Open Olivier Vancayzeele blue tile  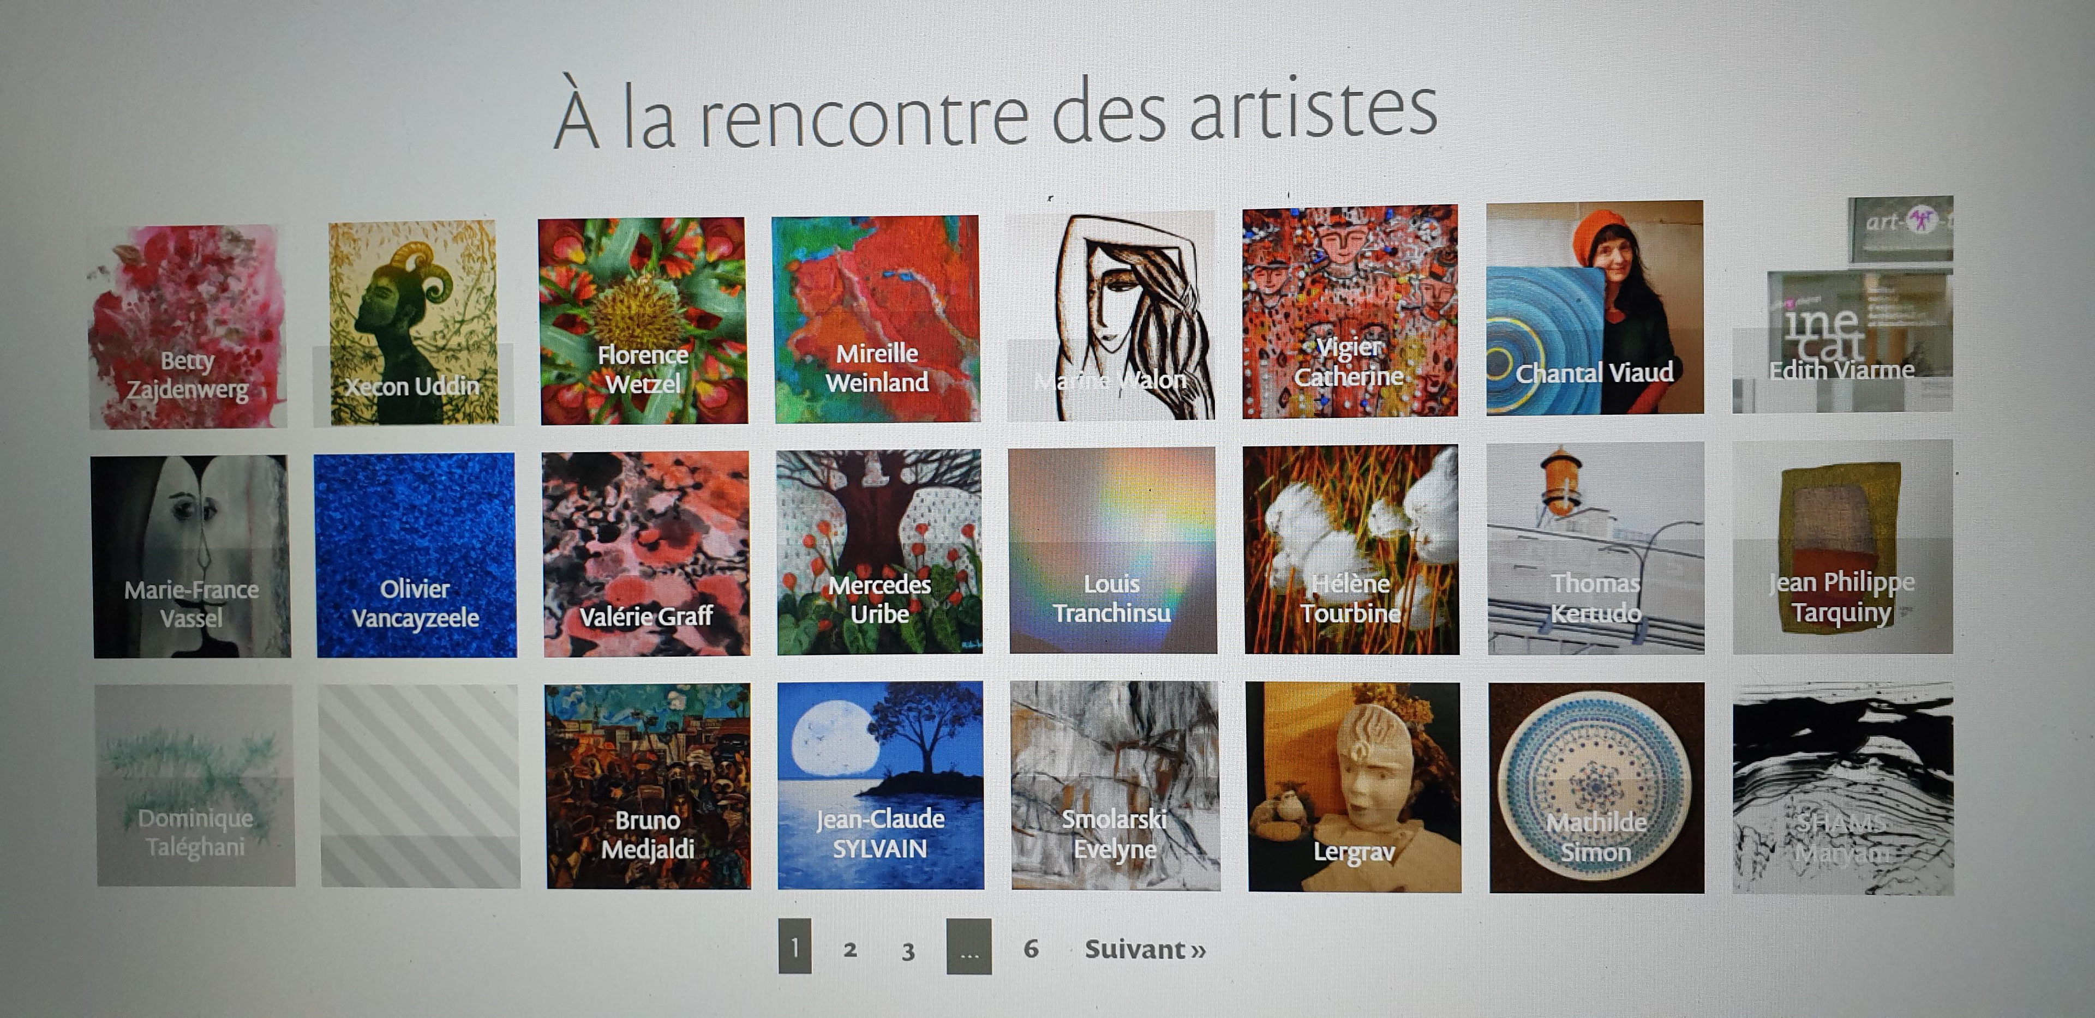click(x=416, y=555)
